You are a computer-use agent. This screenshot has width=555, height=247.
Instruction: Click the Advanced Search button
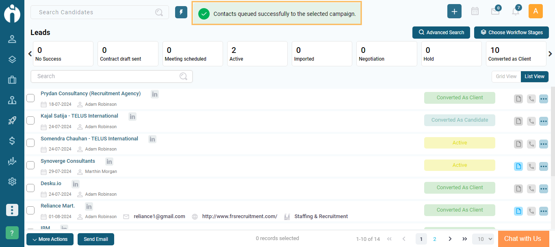point(441,33)
